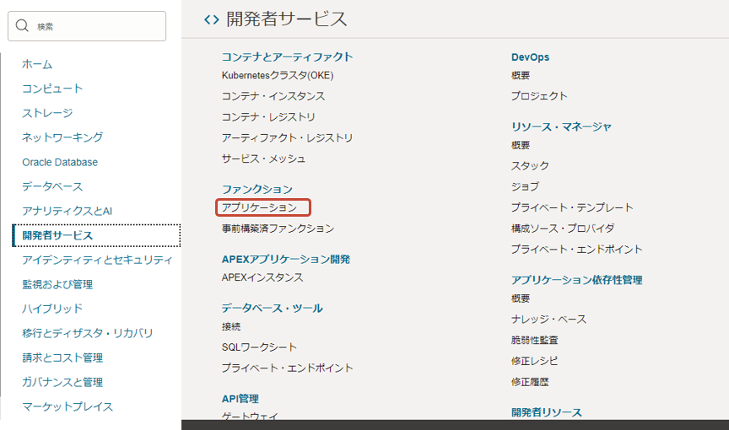Open 概要 under アプリケーション依存性管理
This screenshot has width=729, height=430.
(x=521, y=298)
